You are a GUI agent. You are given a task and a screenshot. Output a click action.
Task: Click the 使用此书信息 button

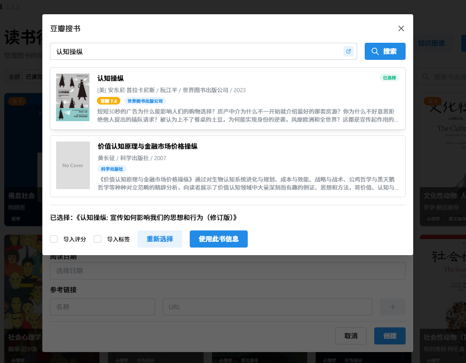[x=219, y=239]
